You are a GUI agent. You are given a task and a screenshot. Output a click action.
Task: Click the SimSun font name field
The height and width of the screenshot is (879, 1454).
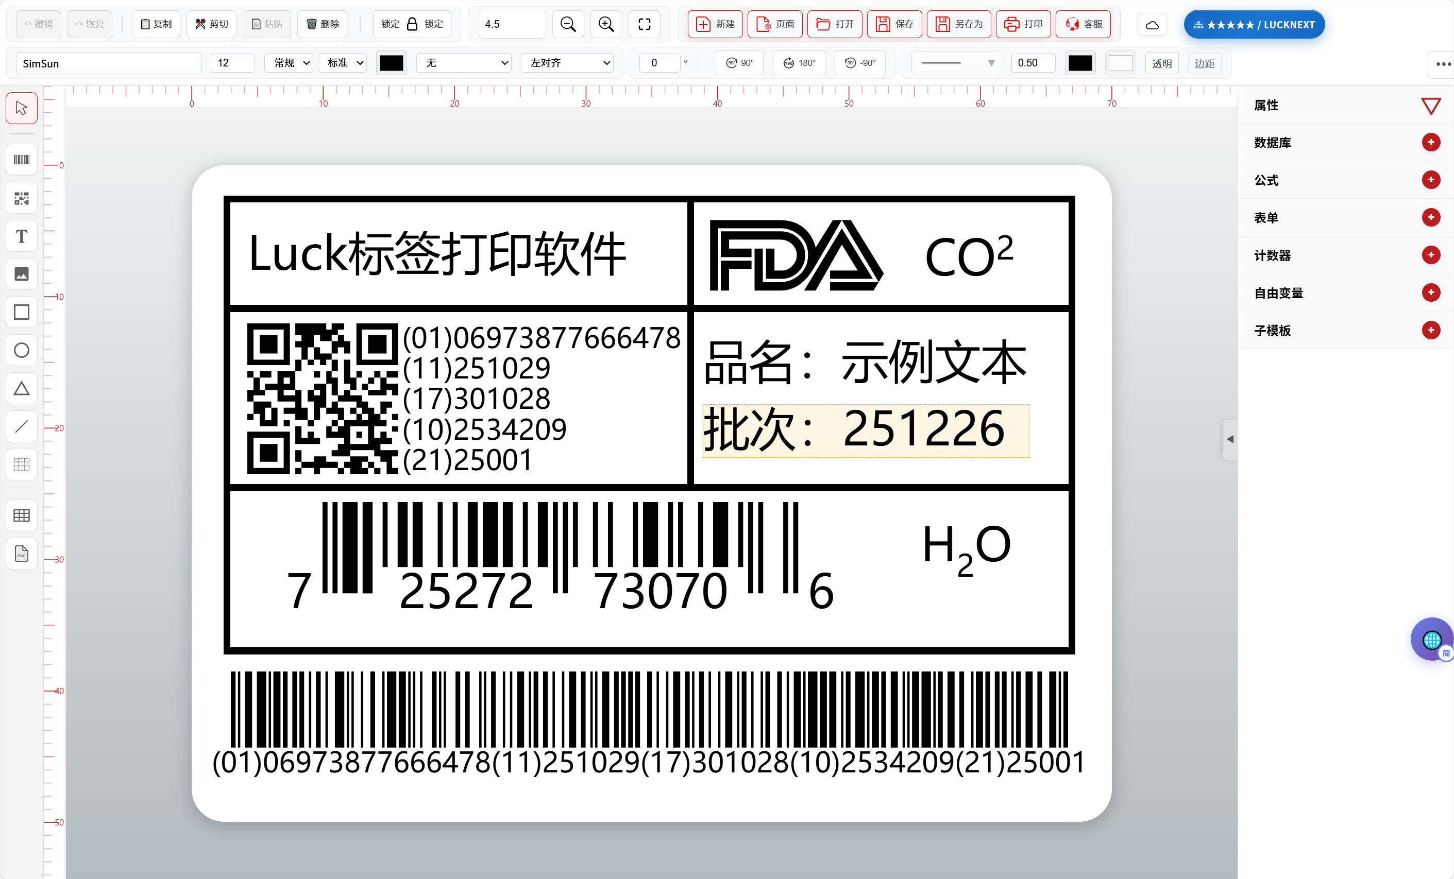[x=108, y=63]
